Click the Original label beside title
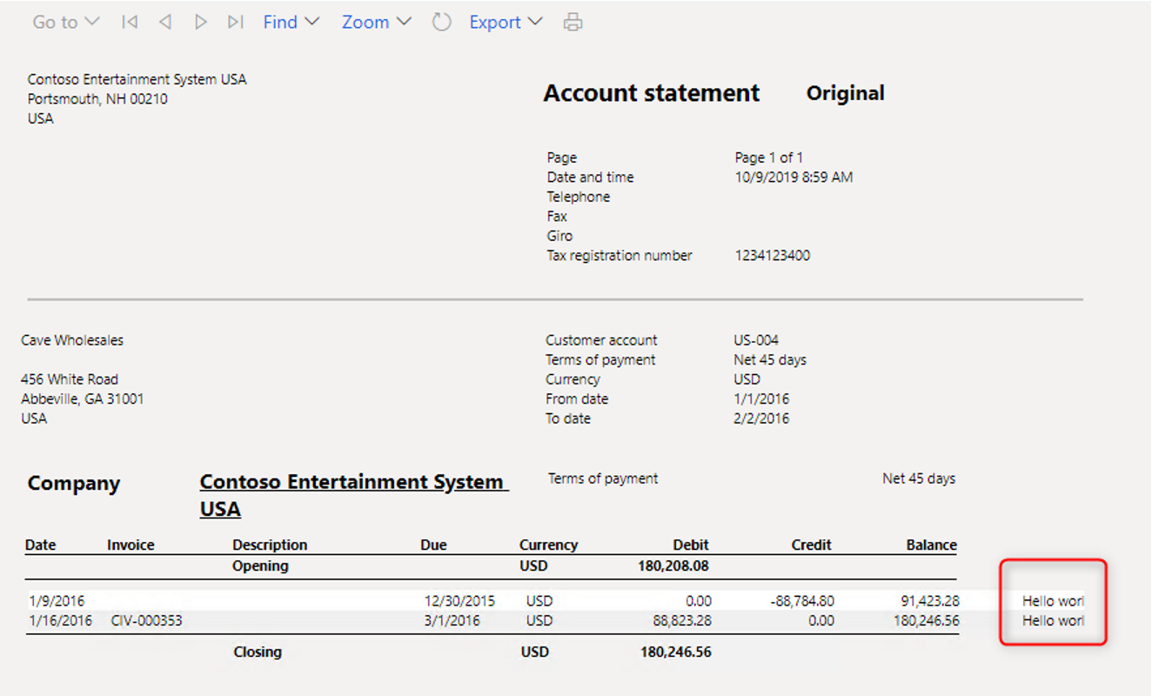The width and height of the screenshot is (1152, 696). (x=845, y=93)
